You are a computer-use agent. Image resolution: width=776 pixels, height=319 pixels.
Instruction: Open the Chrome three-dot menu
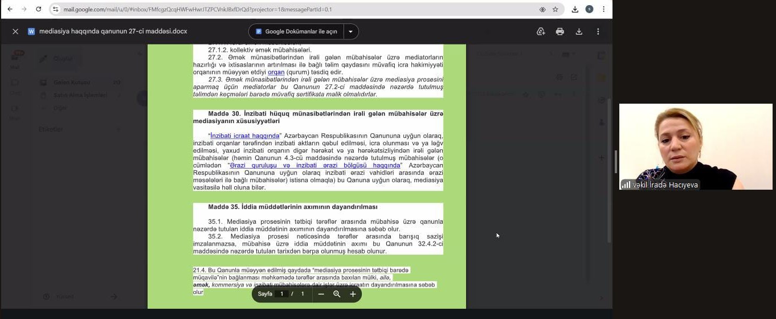point(603,9)
